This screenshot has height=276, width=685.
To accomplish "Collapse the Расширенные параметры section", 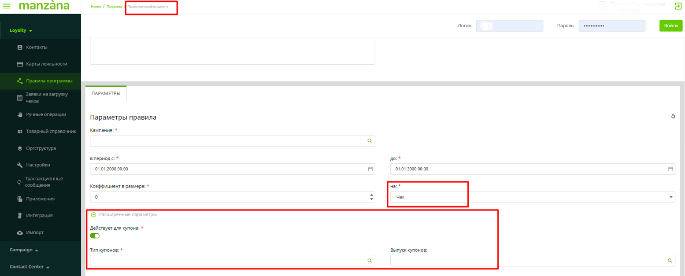I will [x=93, y=215].
